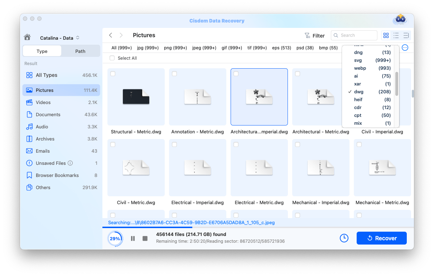The image size is (434, 276).
Task: Choose webp from the format list
Action: tap(360, 68)
